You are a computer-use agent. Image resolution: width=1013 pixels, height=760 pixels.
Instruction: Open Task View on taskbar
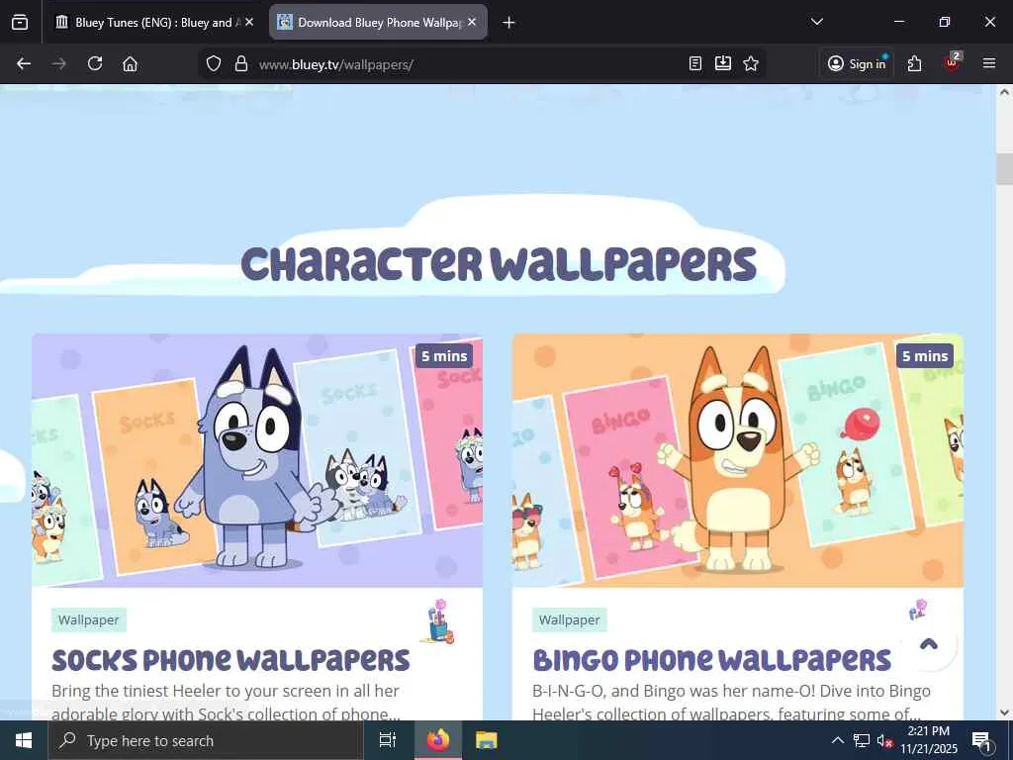point(388,740)
